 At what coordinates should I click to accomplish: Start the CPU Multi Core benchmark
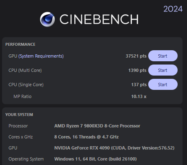[163, 70]
